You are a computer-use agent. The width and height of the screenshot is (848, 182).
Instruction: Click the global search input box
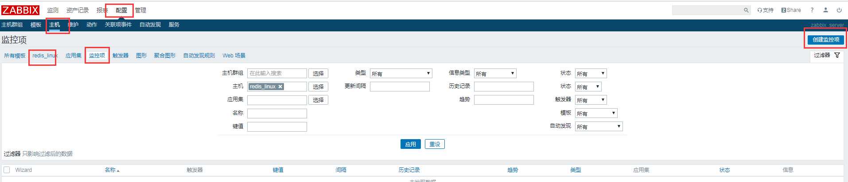coord(707,10)
